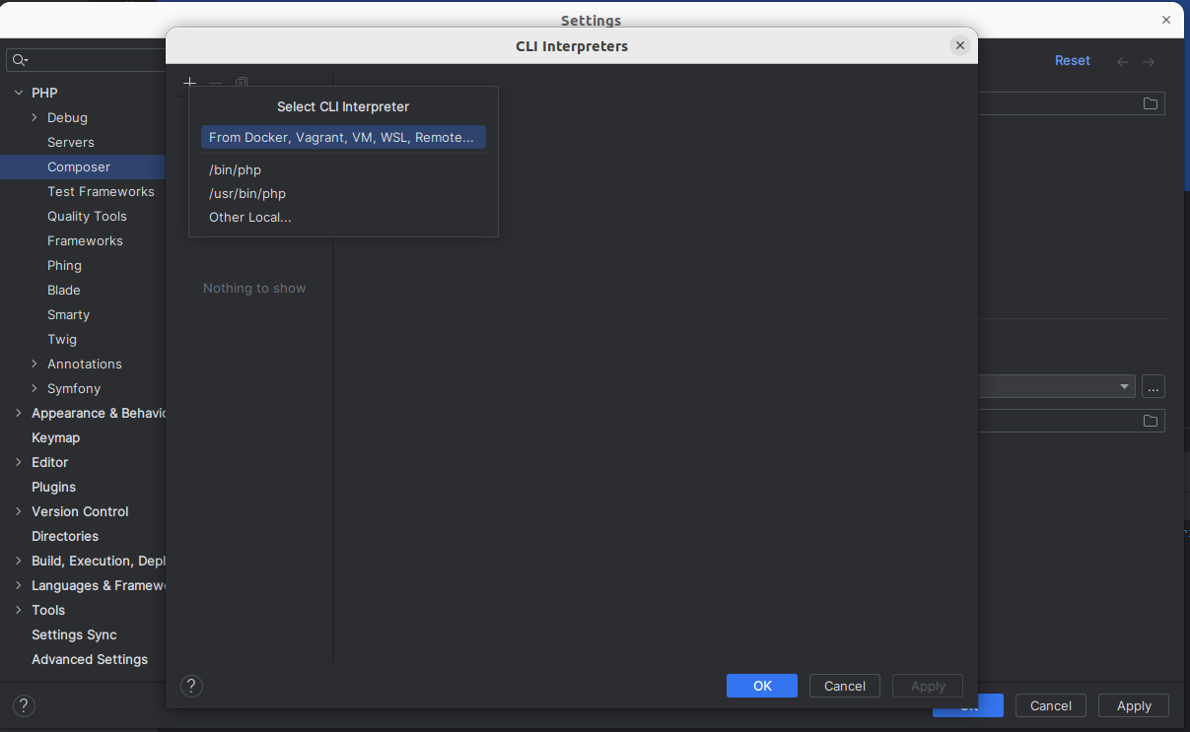Open Test Frameworks settings
1190x732 pixels.
[x=101, y=191]
